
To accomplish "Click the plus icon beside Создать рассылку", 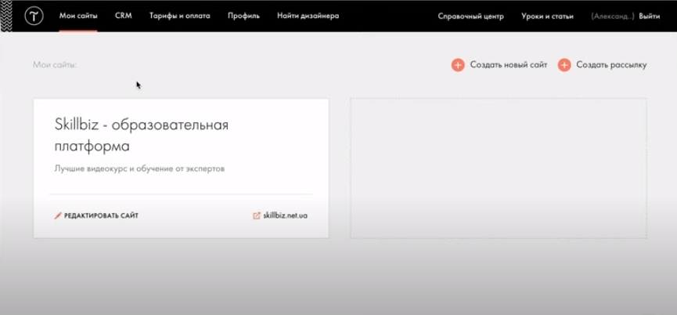I will (564, 65).
